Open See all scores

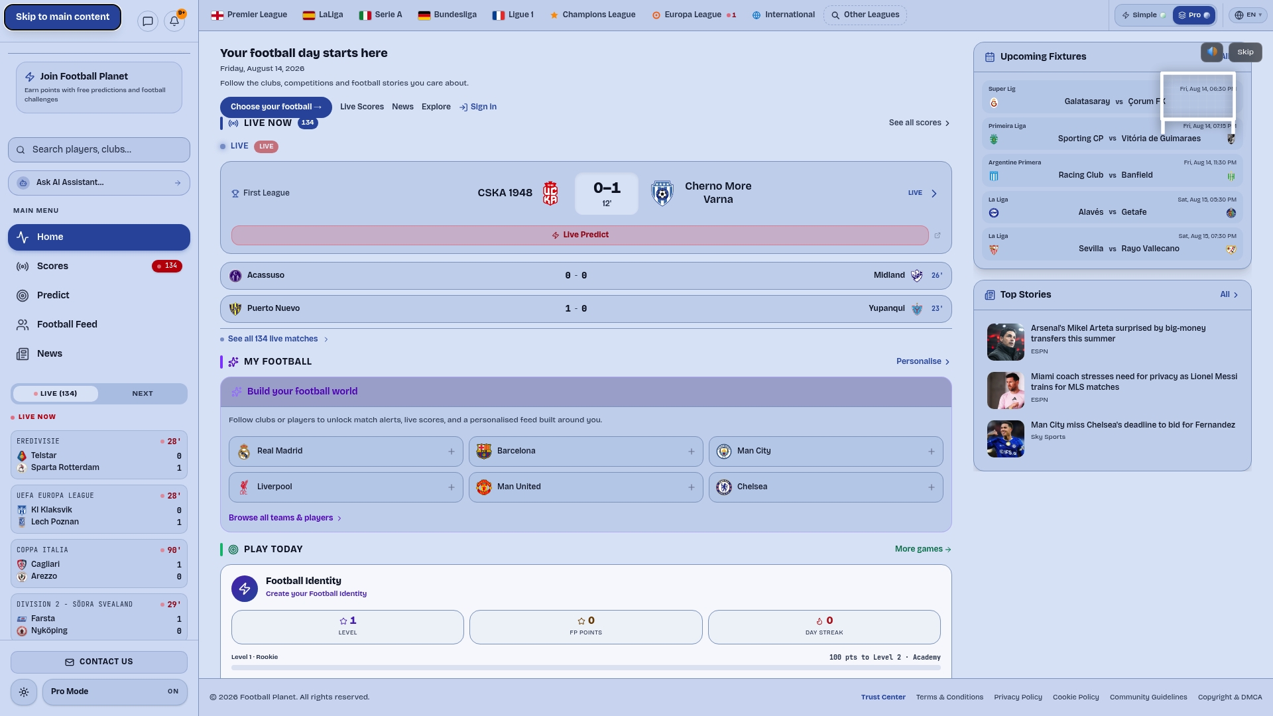pyautogui.click(x=919, y=123)
